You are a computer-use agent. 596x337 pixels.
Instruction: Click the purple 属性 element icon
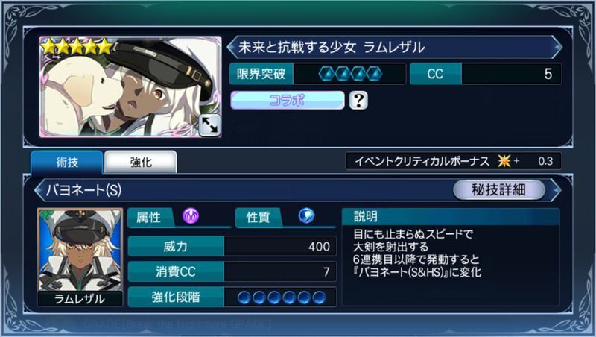coord(191,216)
